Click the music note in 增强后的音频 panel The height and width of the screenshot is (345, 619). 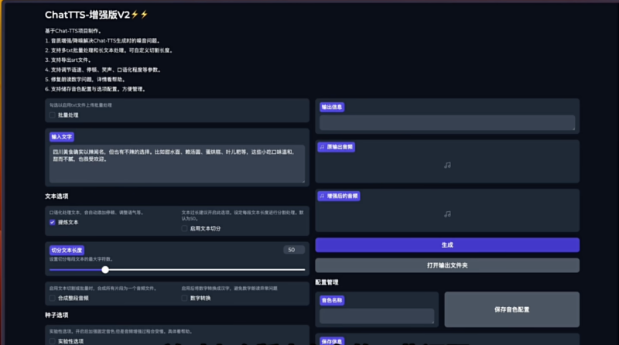(x=447, y=214)
